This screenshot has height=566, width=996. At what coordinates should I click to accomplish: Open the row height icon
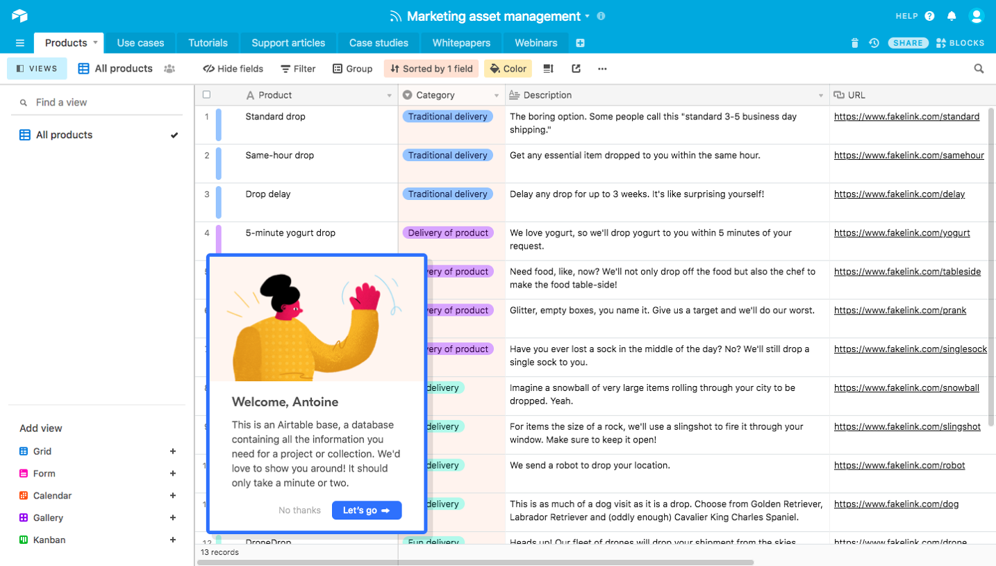[548, 69]
